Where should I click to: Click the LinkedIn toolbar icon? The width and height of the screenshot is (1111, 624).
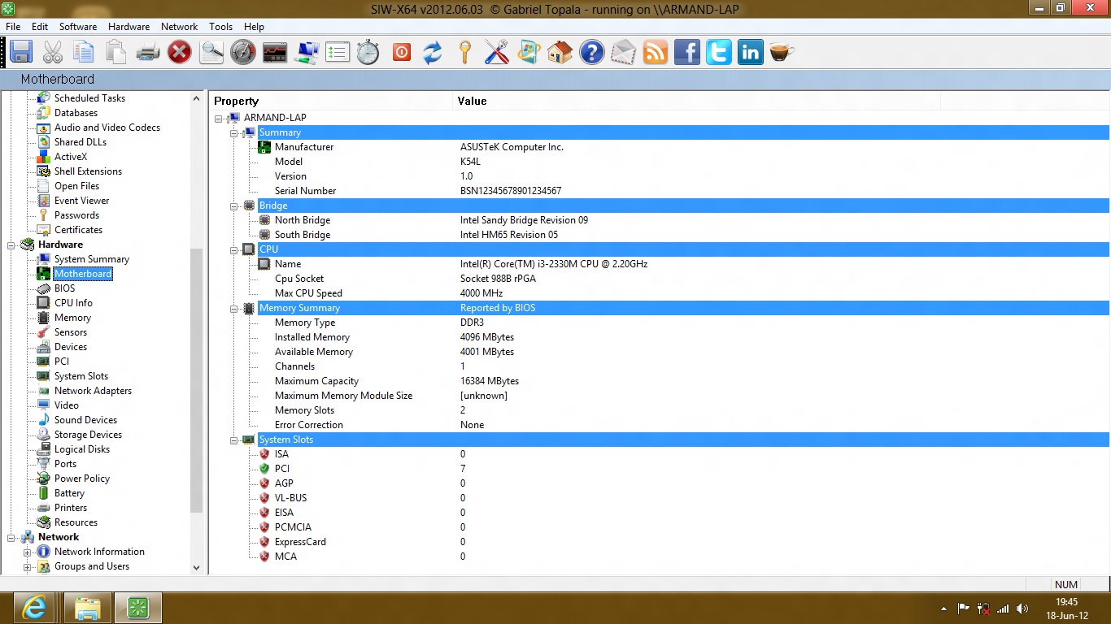point(750,53)
